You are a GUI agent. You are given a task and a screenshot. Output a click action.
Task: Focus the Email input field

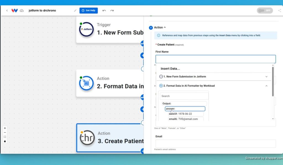[x=216, y=143]
